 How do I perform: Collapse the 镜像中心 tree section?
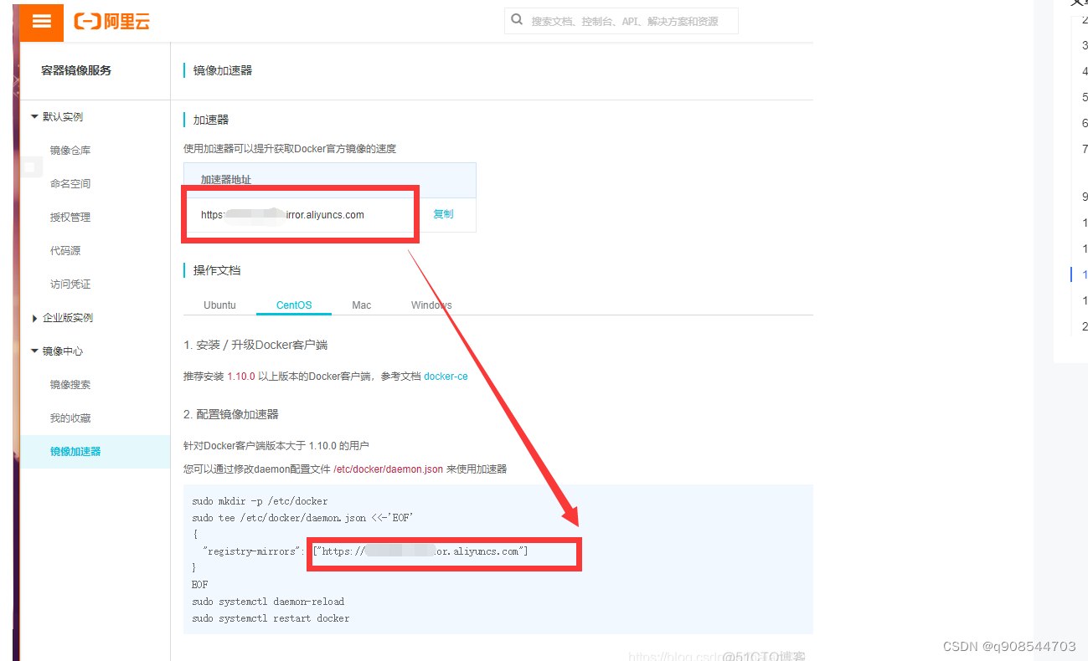34,351
